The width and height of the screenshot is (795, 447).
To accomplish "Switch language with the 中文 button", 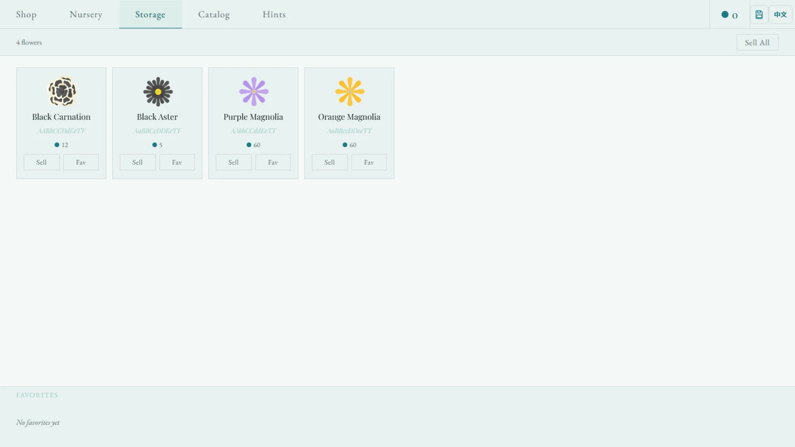I will point(781,14).
